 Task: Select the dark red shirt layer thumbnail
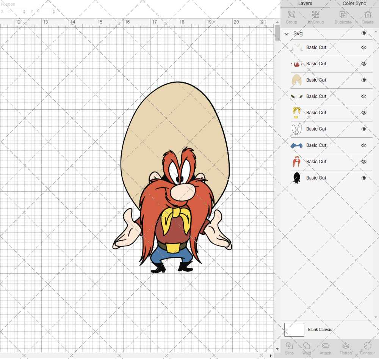pos(297,64)
